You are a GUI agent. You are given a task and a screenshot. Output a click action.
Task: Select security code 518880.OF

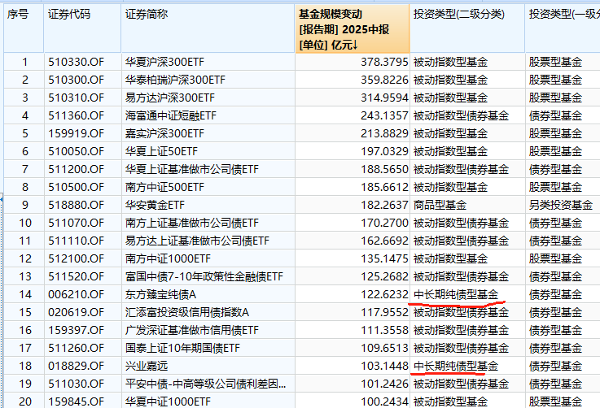click(77, 205)
